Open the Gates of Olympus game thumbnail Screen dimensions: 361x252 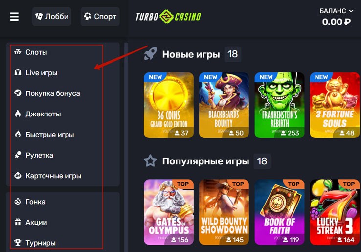(x=169, y=212)
